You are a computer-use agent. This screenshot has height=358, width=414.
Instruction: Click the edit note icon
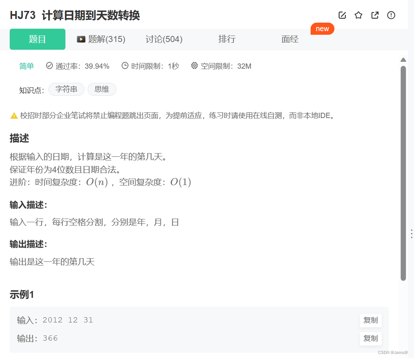point(342,15)
